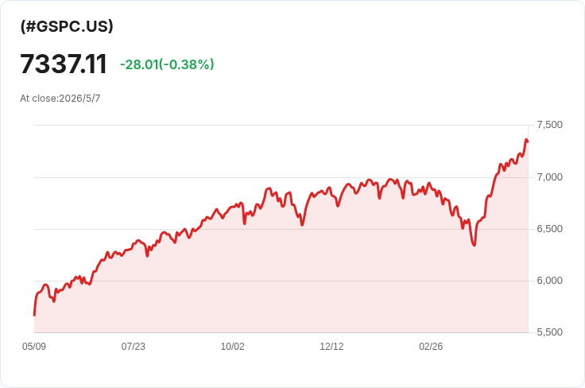Click the #GSPC.US ticker title
585x388 pixels.
tap(67, 26)
